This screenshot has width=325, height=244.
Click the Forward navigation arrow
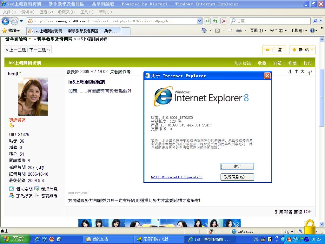pos(14,21)
